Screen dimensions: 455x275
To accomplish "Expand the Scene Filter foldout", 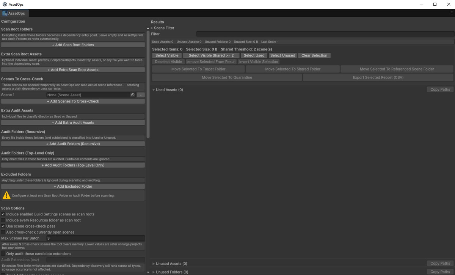I will [x=152, y=28].
